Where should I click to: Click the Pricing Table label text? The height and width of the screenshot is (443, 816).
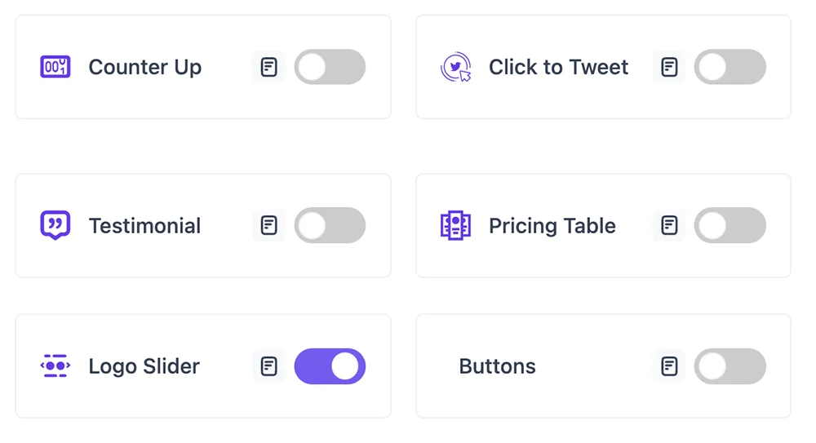click(552, 226)
